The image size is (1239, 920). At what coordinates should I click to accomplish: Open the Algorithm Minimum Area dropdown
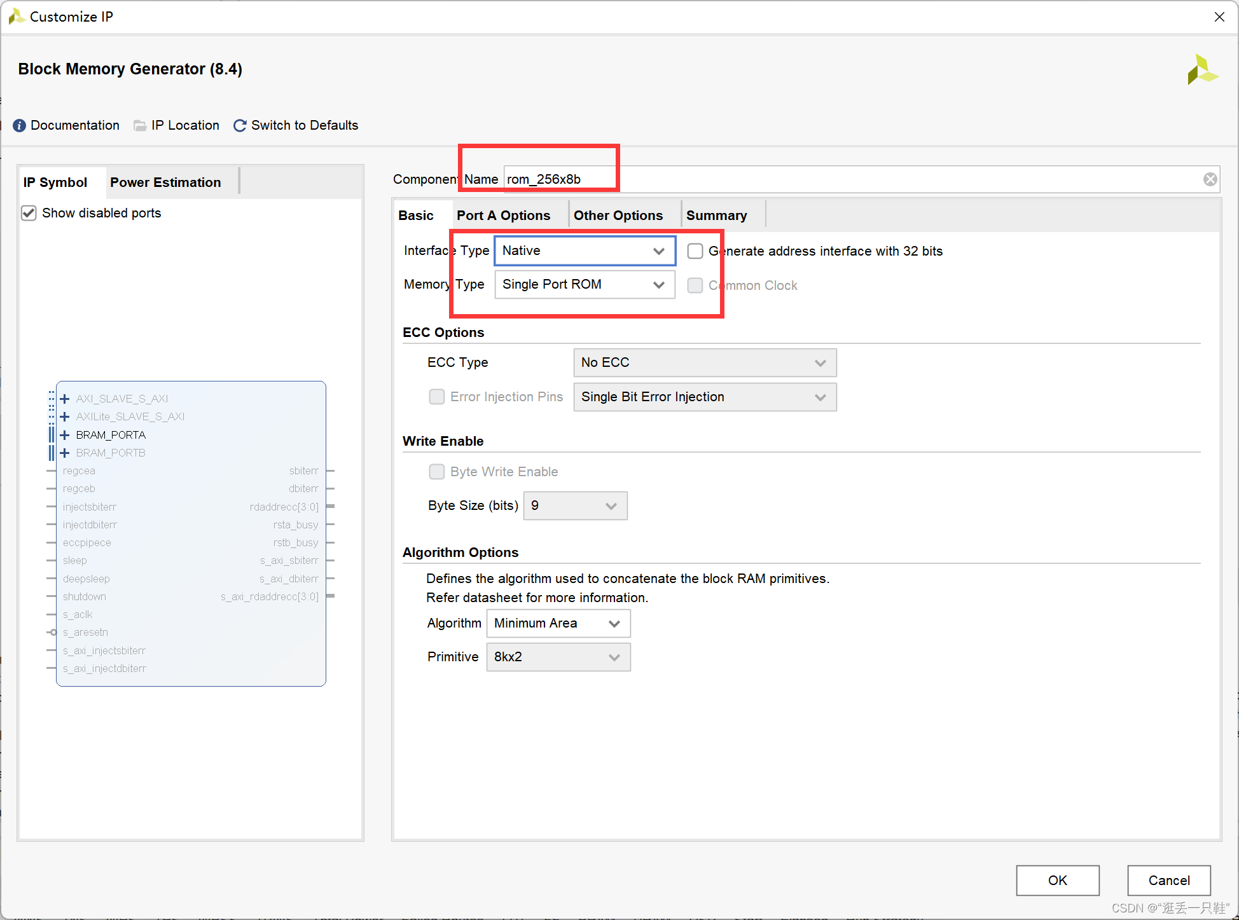[x=558, y=623]
